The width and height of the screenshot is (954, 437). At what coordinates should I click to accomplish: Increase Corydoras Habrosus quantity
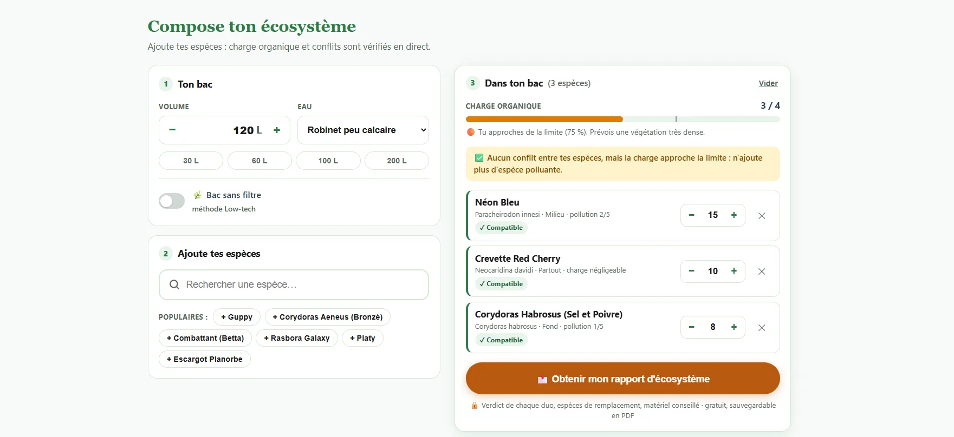pos(734,327)
